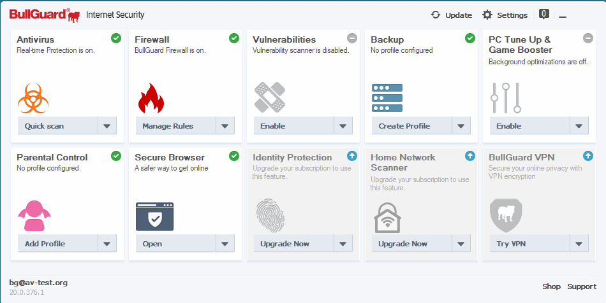Click the Antivirus biohazard icon
The width and height of the screenshot is (606, 303).
33,98
